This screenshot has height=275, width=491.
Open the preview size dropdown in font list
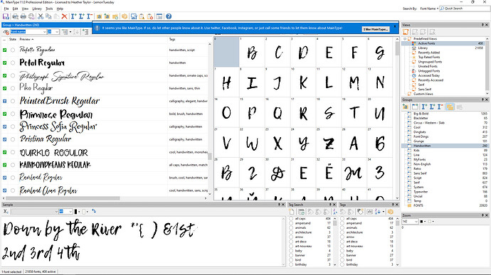pyautogui.click(x=57, y=31)
